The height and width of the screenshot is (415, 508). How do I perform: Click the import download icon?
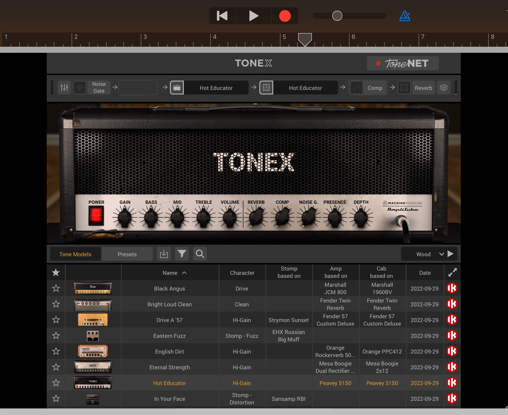(x=164, y=254)
